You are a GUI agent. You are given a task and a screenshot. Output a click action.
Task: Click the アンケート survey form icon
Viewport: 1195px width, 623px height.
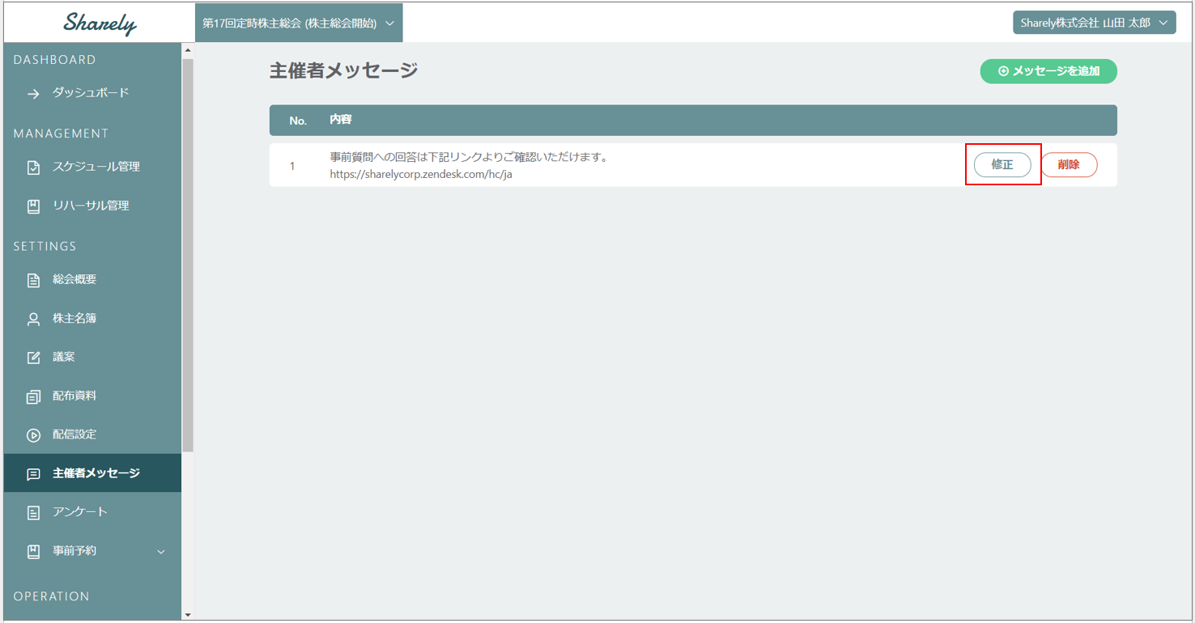tap(33, 512)
